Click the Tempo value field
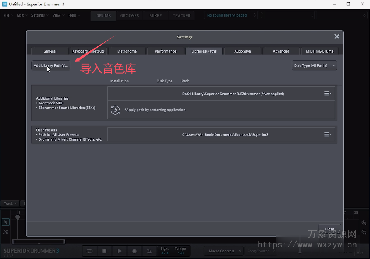This screenshot has width=370, height=259. (x=180, y=253)
